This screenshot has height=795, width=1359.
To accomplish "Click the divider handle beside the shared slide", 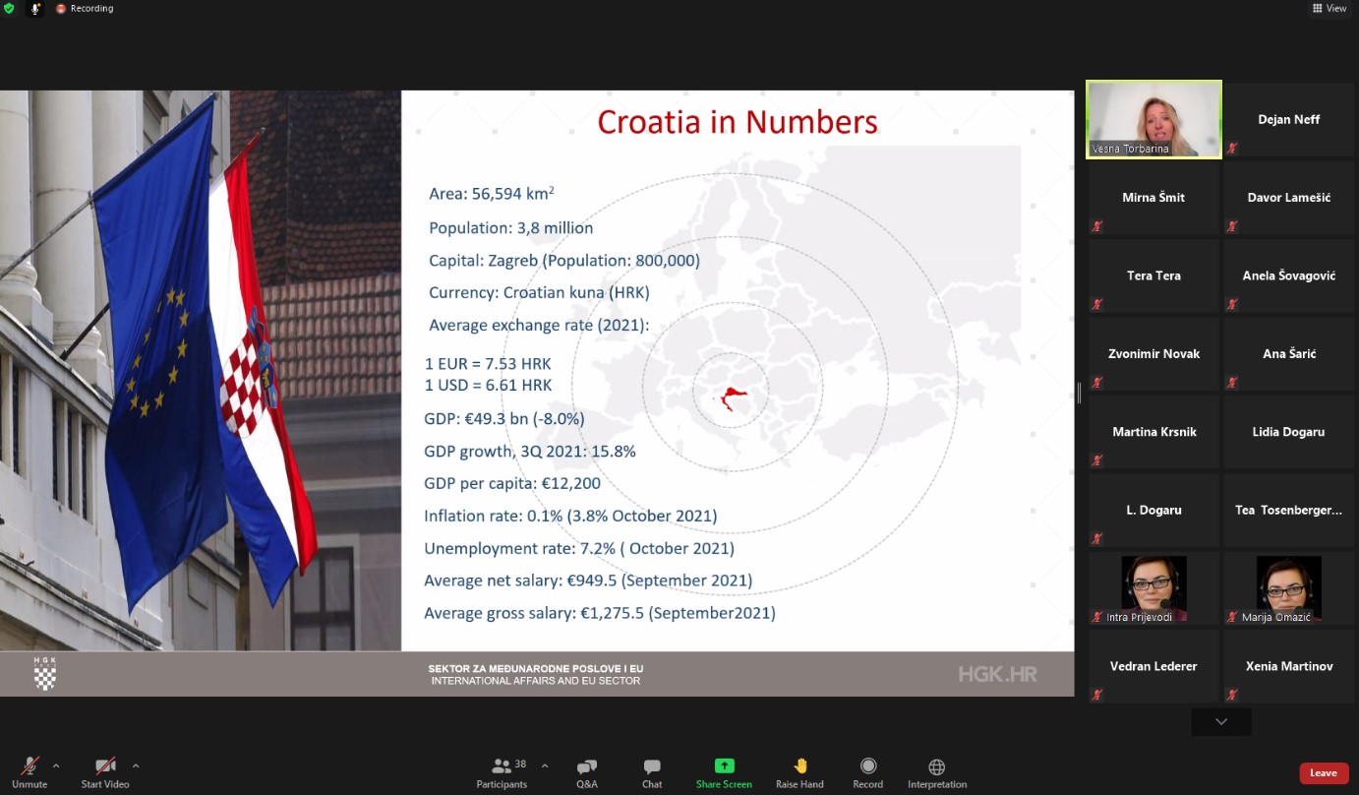I will point(1079,394).
